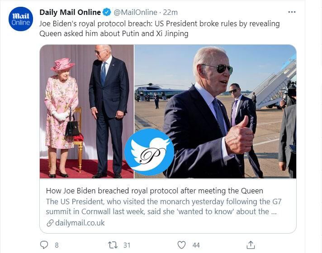Click the like count 44
The height and width of the screenshot is (253, 322).
coord(196,245)
